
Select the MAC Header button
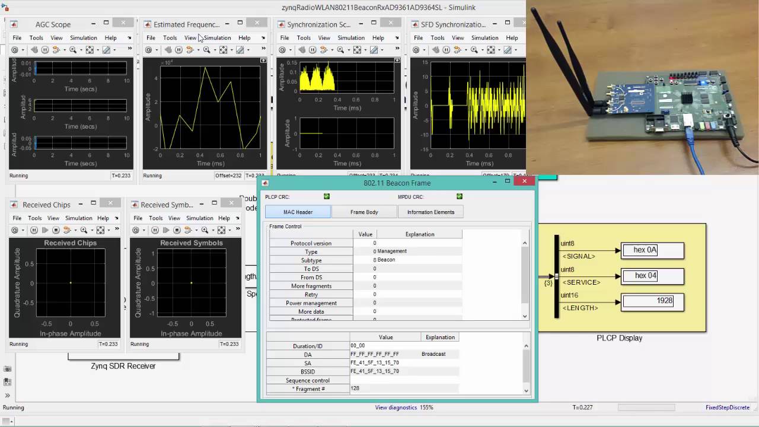click(298, 212)
